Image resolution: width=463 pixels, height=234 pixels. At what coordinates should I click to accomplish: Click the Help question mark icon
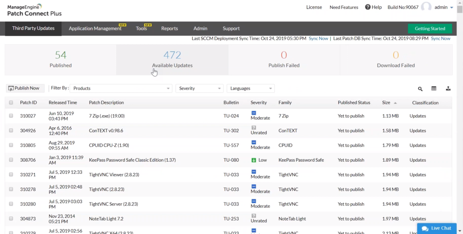click(368, 7)
